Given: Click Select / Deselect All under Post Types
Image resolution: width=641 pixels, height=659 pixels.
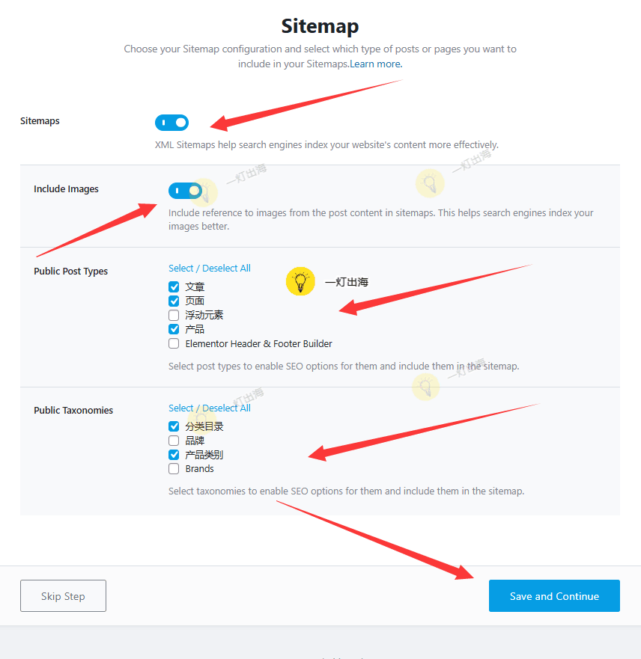Looking at the screenshot, I should click(x=210, y=269).
